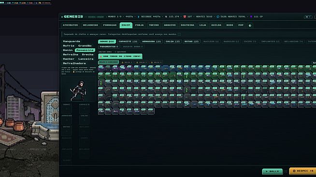The height and width of the screenshot is (177, 316).
Task: Click the Rally button
Action: coord(272,171)
